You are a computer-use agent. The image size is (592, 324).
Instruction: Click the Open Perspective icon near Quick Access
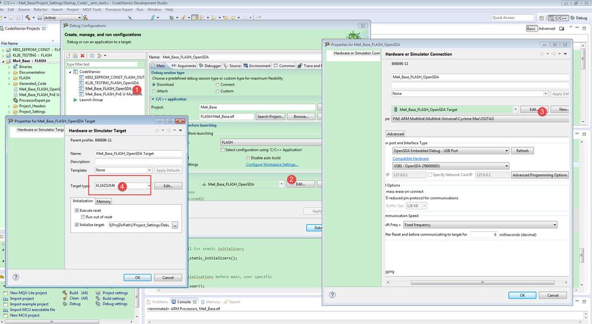[542, 18]
